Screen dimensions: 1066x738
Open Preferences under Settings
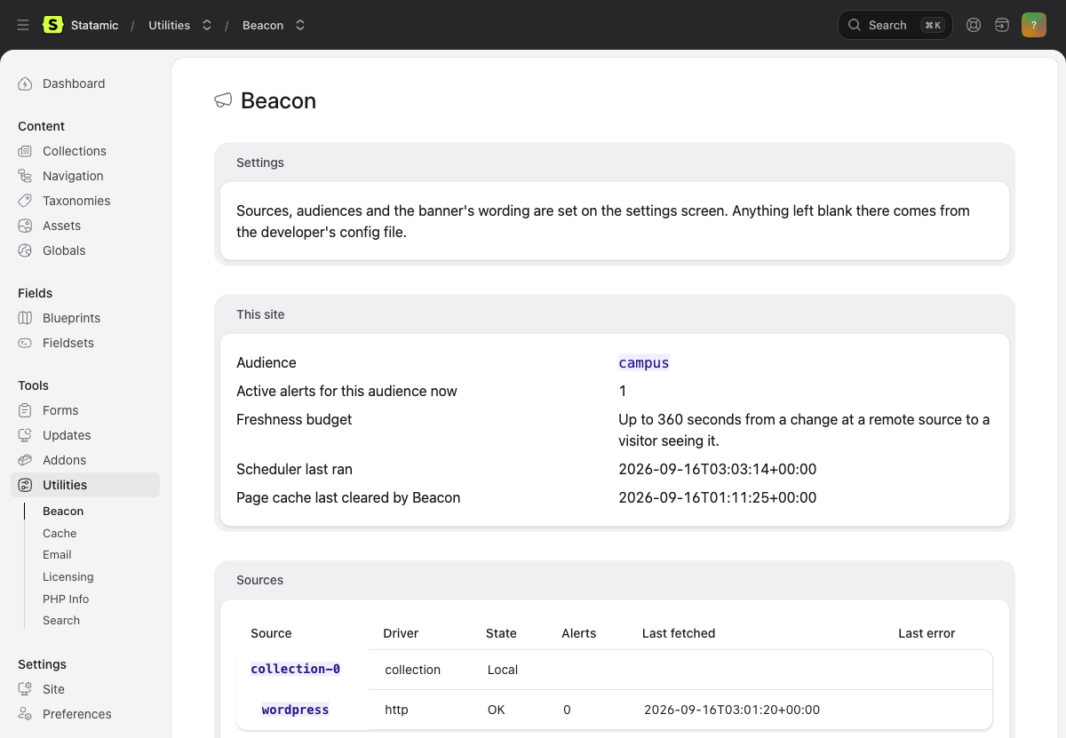tap(77, 714)
